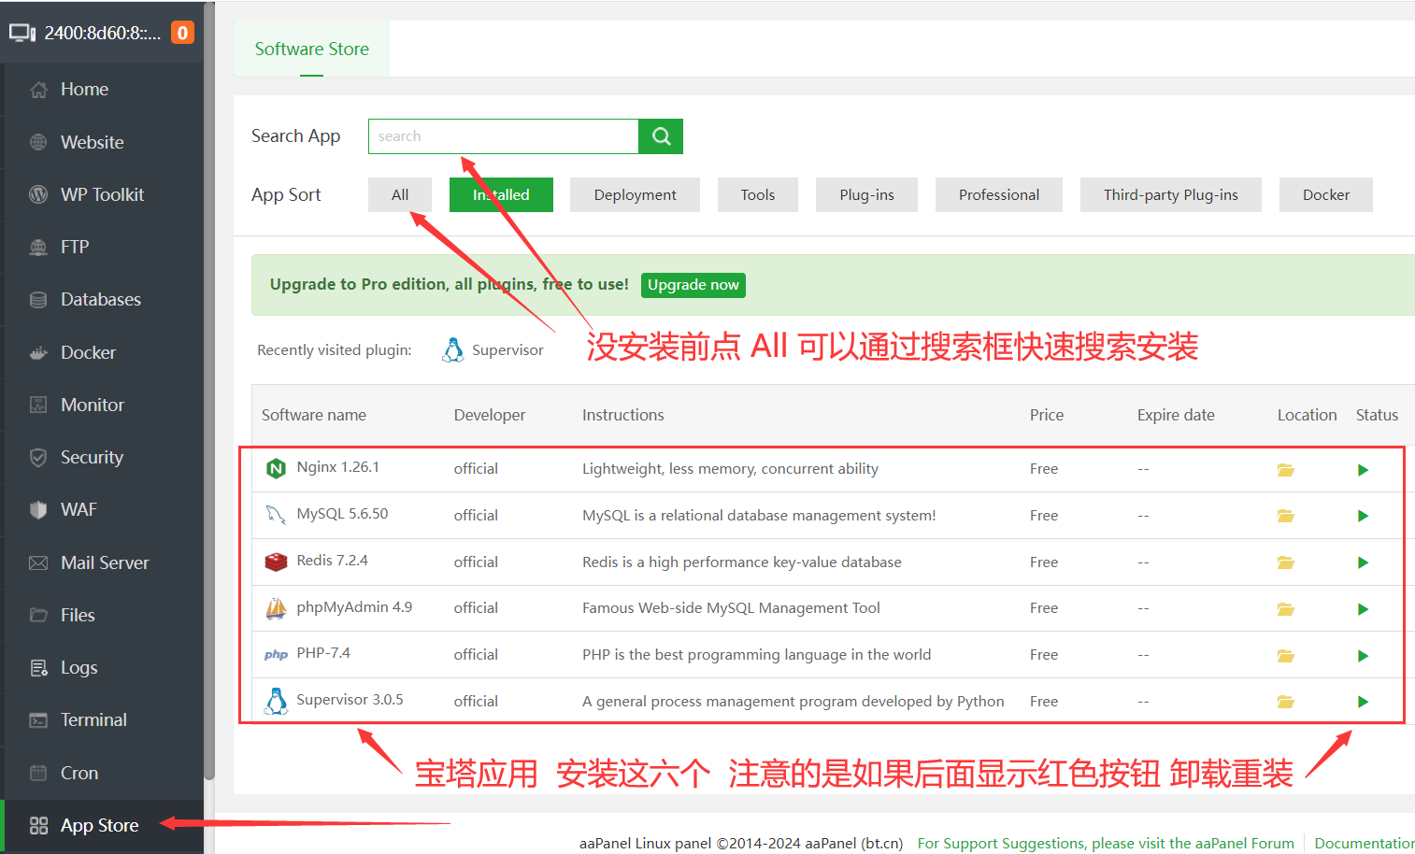
Task: Open recently visited Supervisor plugin
Action: pyautogui.click(x=493, y=350)
